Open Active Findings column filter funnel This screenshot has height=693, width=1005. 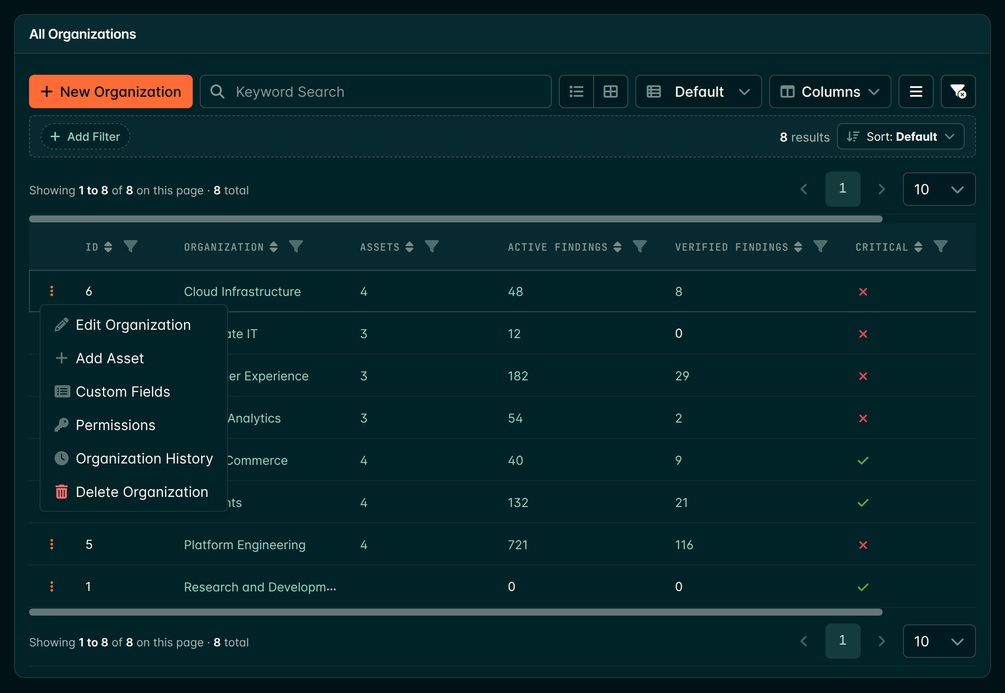pyautogui.click(x=640, y=246)
